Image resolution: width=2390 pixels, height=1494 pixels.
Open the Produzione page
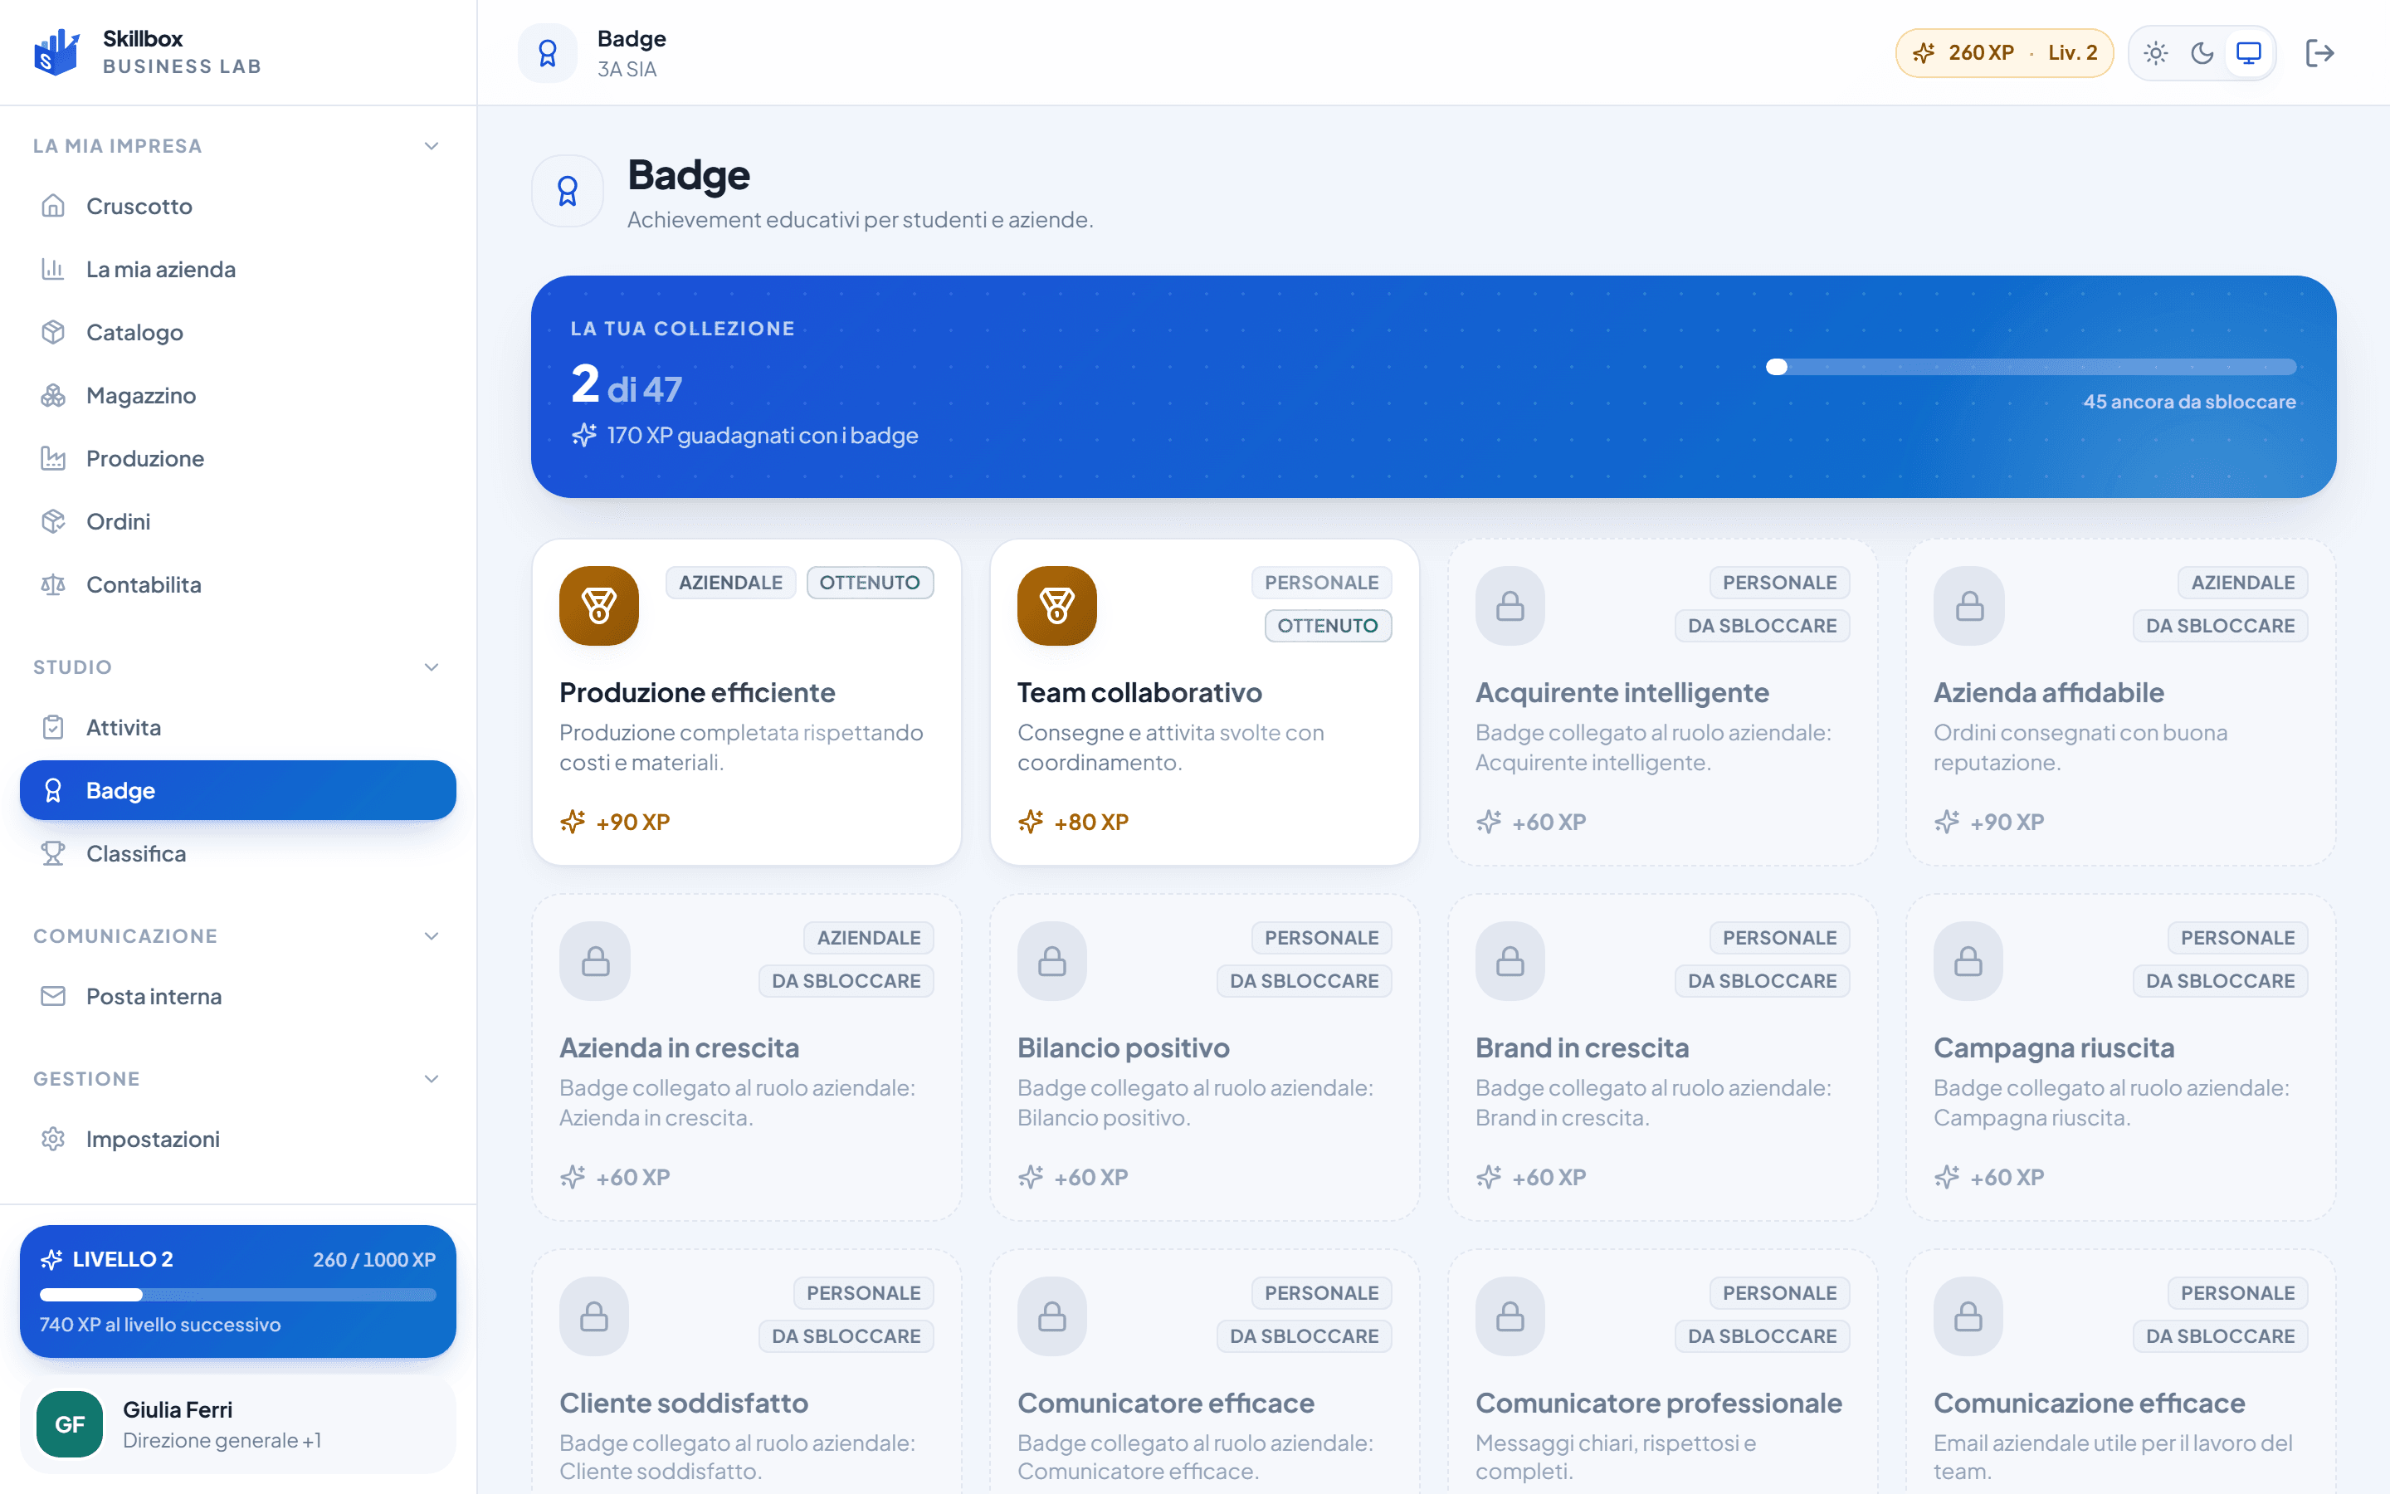pyautogui.click(x=238, y=458)
